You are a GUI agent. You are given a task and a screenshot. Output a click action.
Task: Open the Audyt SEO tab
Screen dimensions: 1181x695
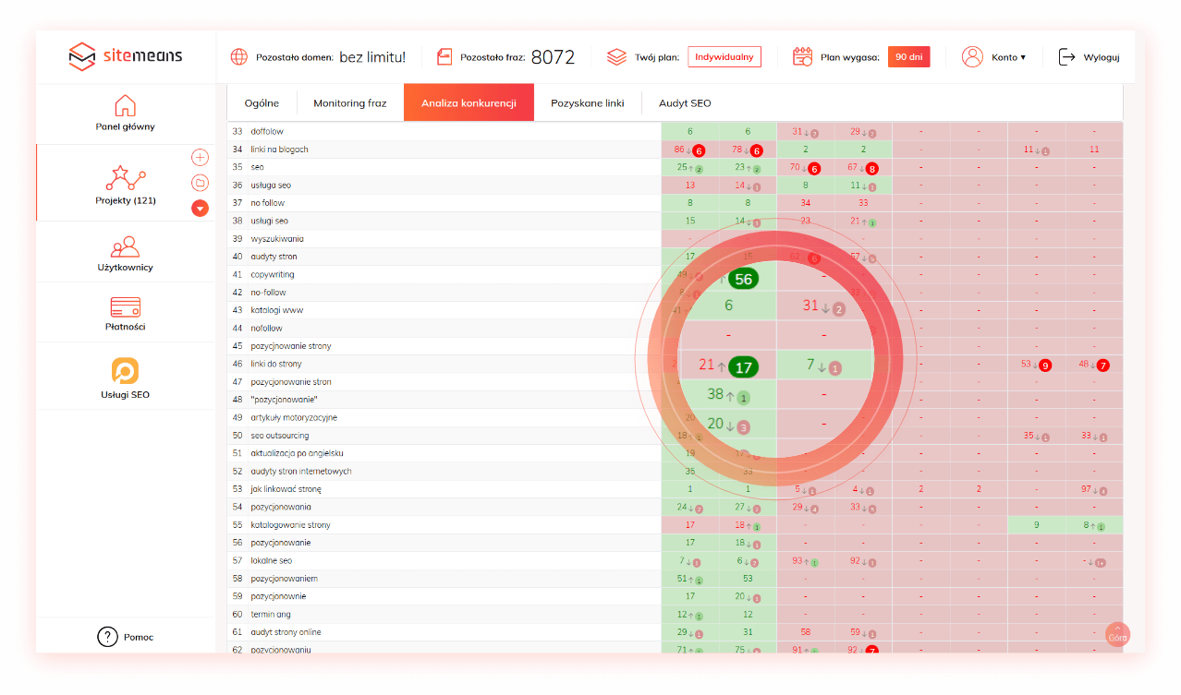coord(685,103)
